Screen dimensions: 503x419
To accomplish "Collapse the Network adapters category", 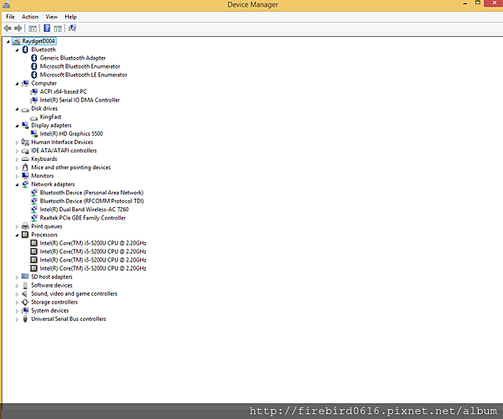I will click(17, 184).
